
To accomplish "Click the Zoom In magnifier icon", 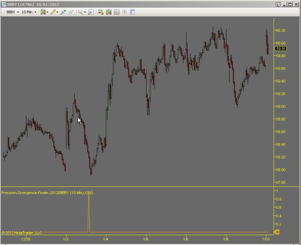I will point(63,12).
